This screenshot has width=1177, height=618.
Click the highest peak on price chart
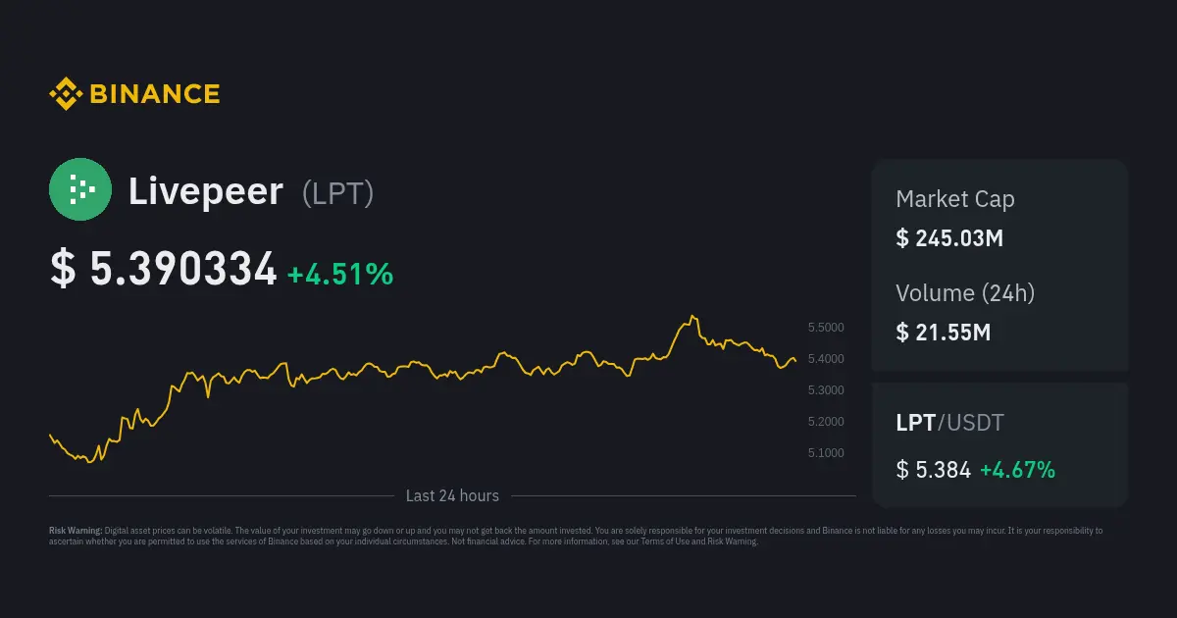(692, 317)
